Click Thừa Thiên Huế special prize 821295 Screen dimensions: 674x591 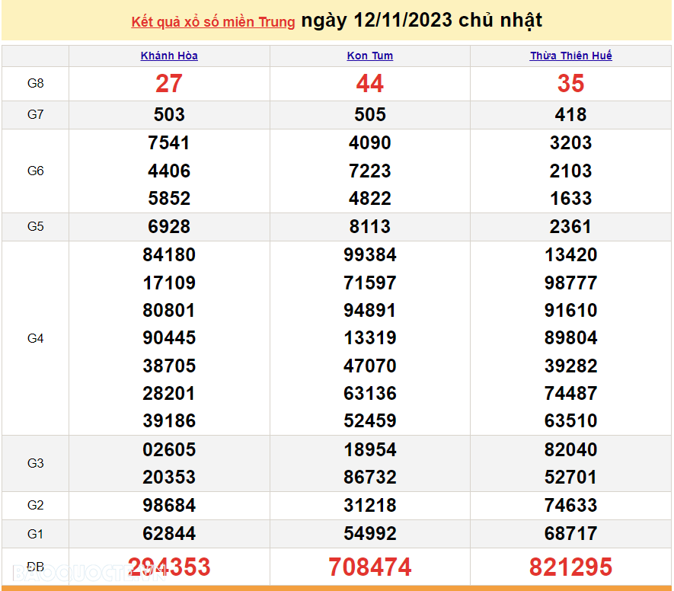click(570, 567)
